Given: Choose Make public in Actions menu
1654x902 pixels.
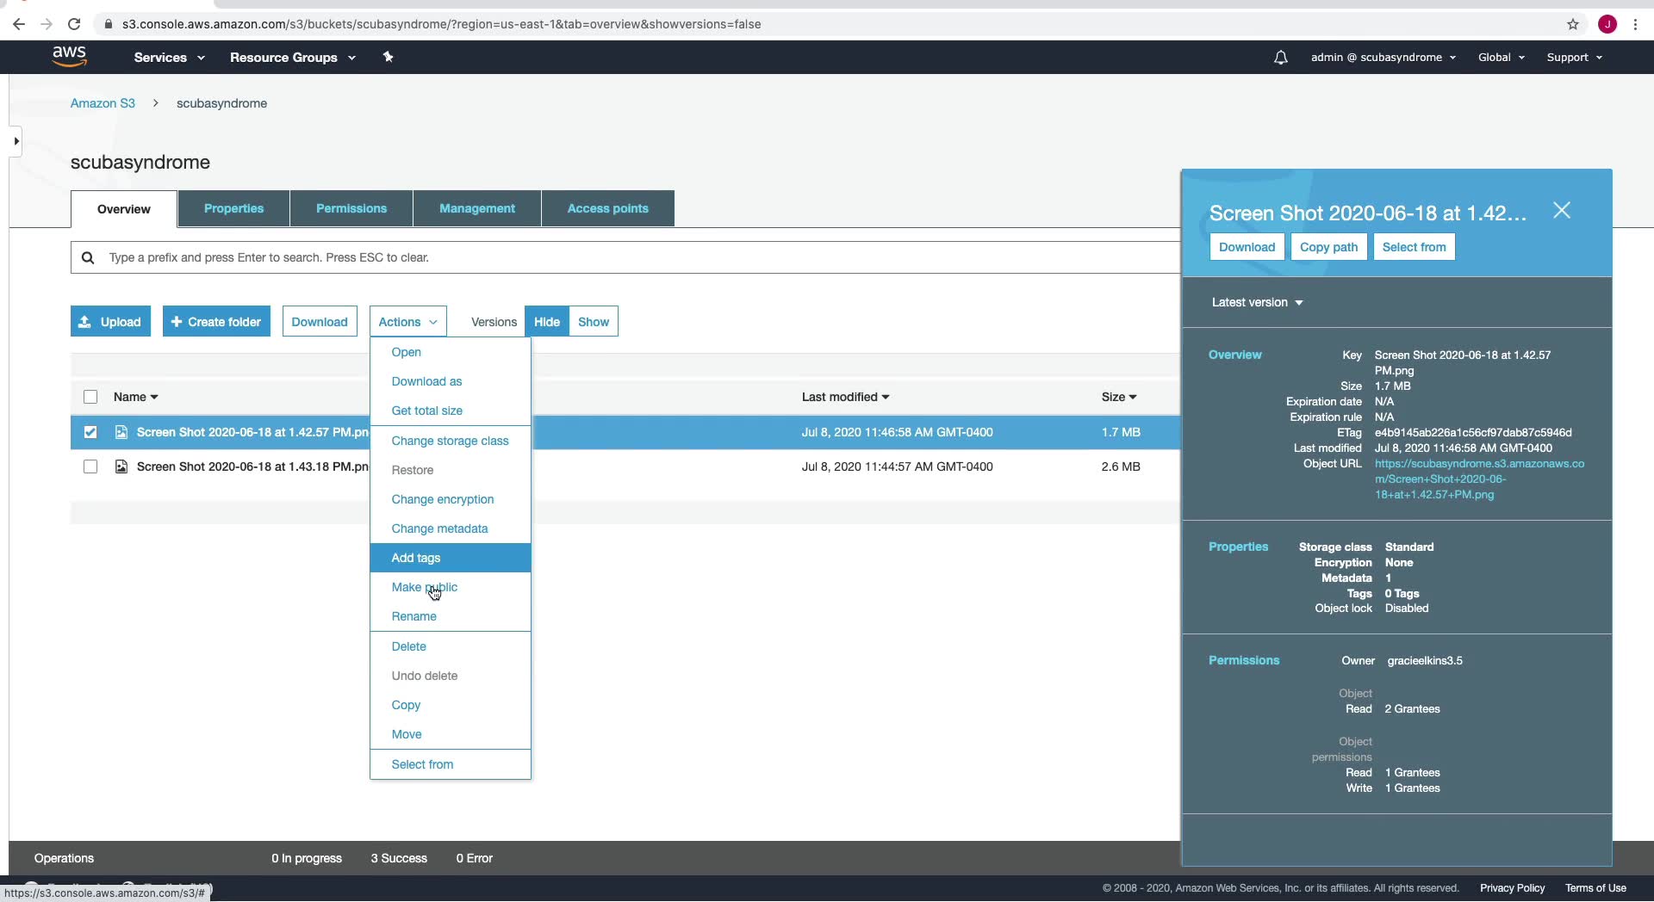Looking at the screenshot, I should click(x=451, y=587).
